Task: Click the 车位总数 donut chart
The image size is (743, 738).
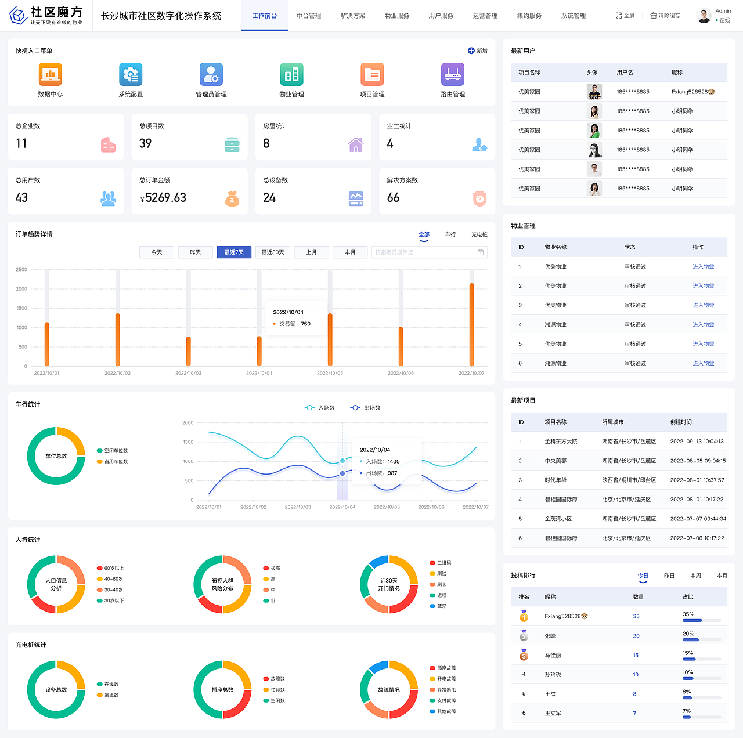Action: (56, 456)
